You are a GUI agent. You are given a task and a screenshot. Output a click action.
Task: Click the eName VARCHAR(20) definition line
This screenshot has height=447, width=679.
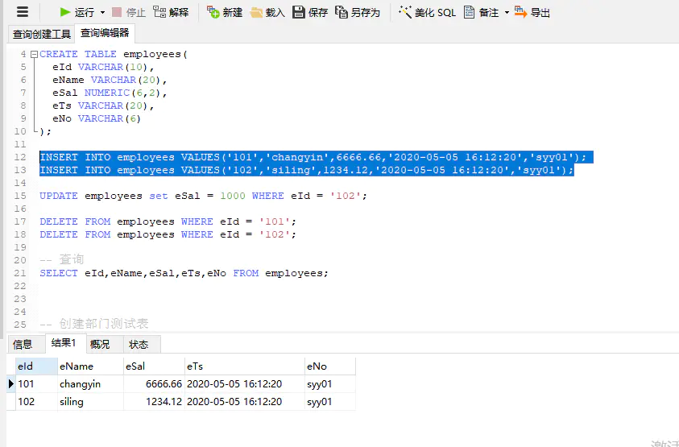(x=110, y=80)
